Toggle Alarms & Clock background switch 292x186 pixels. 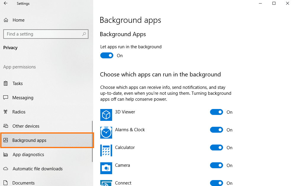(x=216, y=130)
